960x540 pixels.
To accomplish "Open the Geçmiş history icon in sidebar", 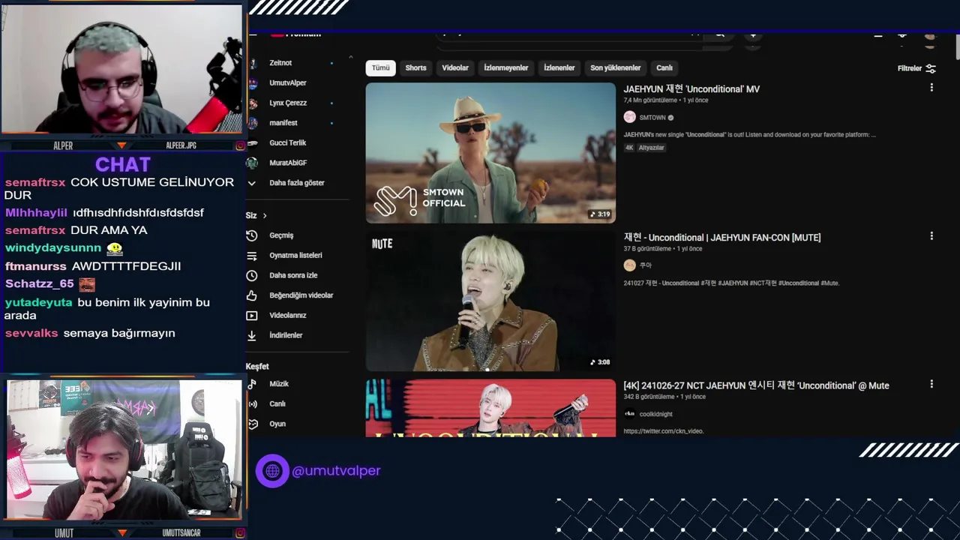I will 252,235.
